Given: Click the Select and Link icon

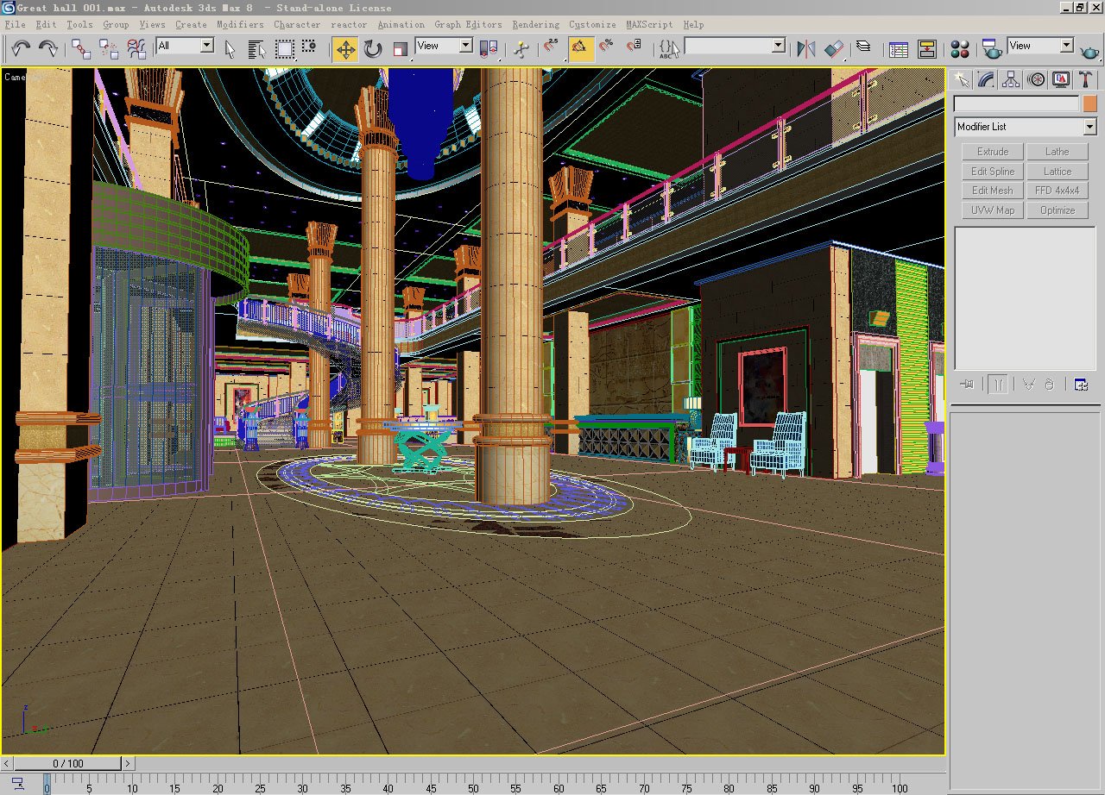Looking at the screenshot, I should (81, 47).
